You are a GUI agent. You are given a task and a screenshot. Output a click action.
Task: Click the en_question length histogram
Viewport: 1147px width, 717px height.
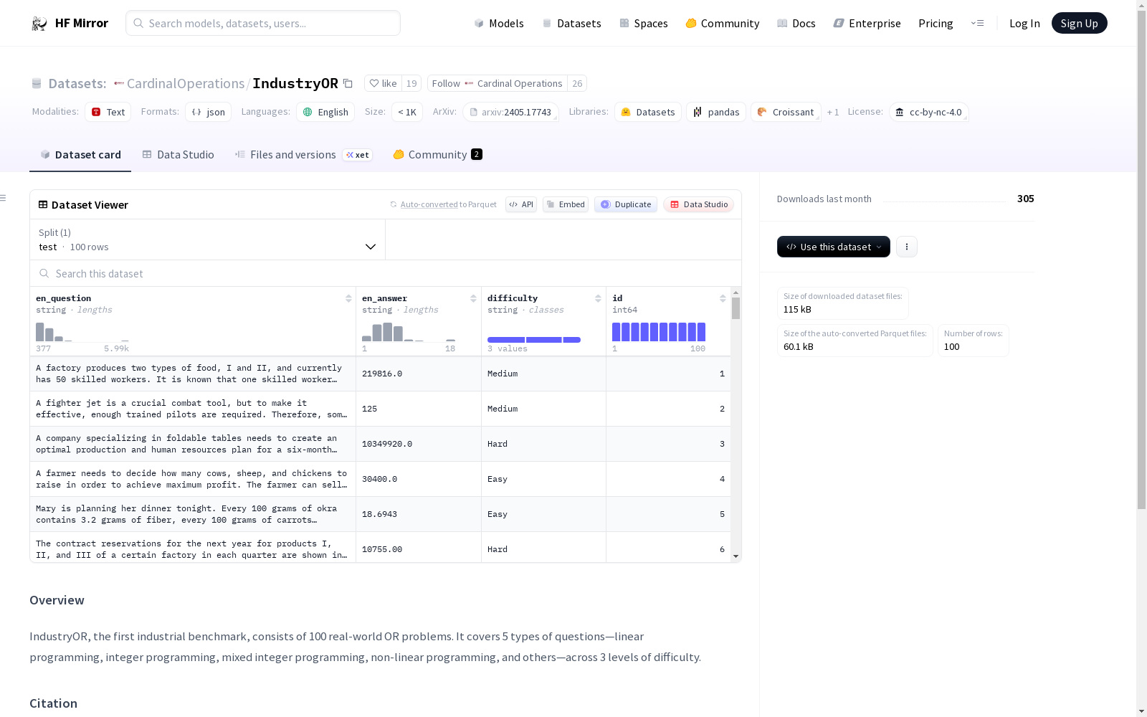click(82, 332)
